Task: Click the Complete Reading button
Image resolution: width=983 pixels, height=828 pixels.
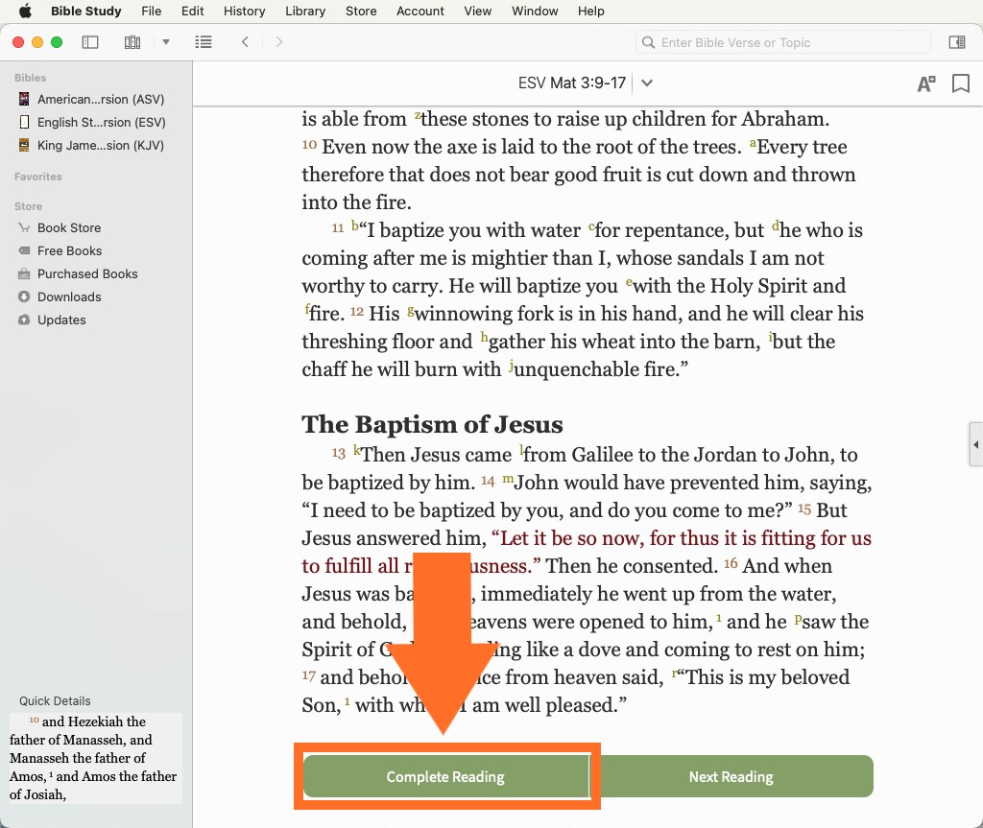Action: (x=445, y=776)
